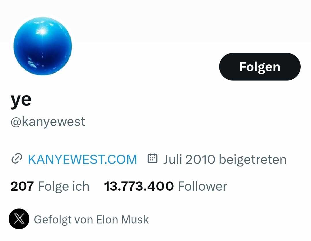Click the link chain icon

click(x=16, y=159)
